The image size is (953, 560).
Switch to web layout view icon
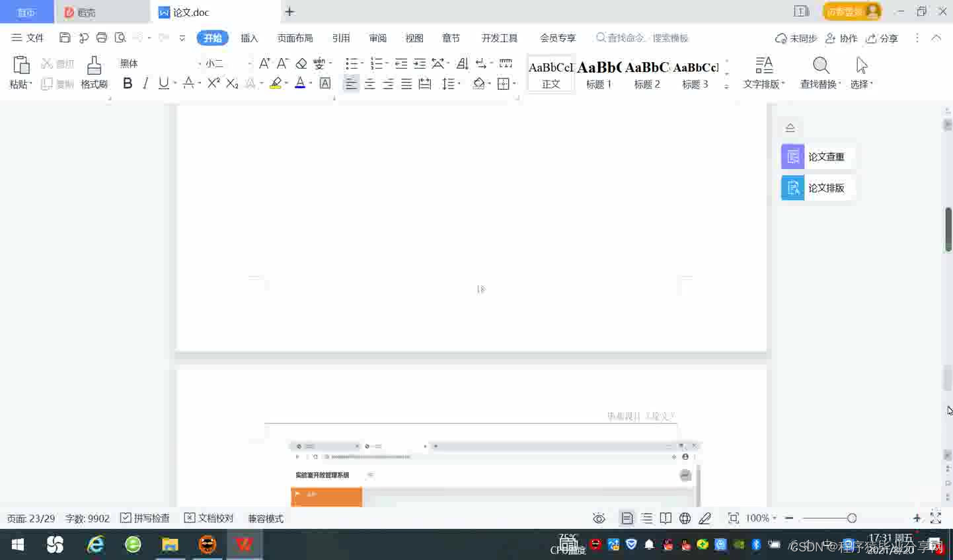pos(685,518)
